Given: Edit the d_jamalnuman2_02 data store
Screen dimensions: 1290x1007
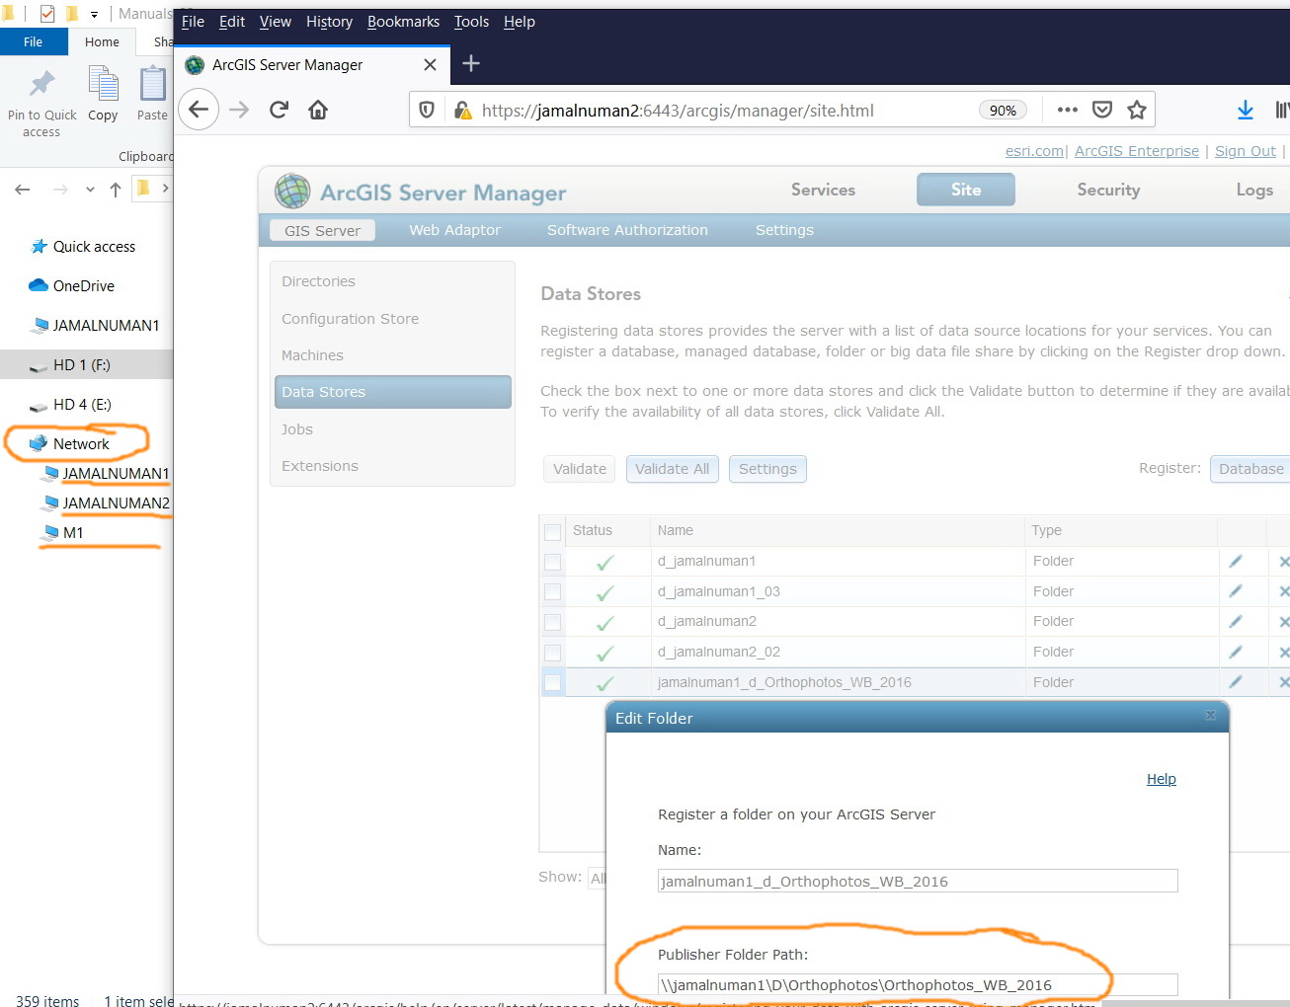Looking at the screenshot, I should click(x=1235, y=652).
